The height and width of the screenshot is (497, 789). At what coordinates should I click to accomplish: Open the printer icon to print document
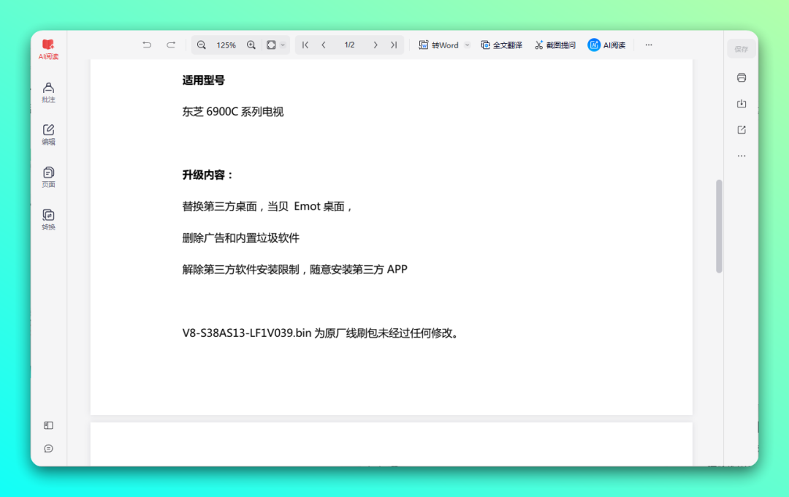[742, 77]
